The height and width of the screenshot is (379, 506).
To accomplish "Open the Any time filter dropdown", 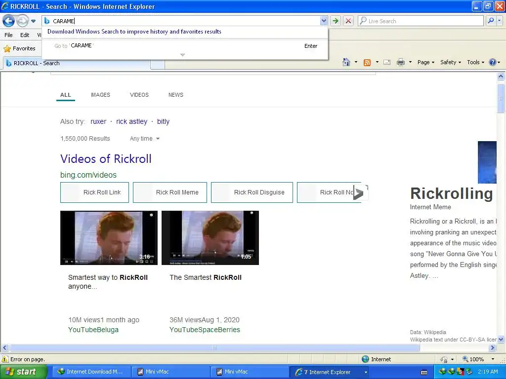I will click(145, 139).
